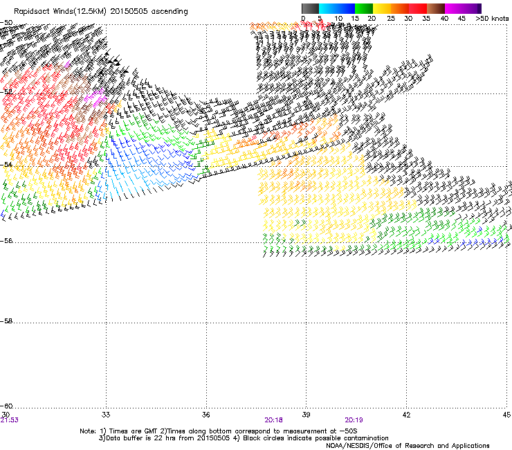Click the latitude label '-56'
Viewport: 512px width, 450px height.
(x=6, y=240)
